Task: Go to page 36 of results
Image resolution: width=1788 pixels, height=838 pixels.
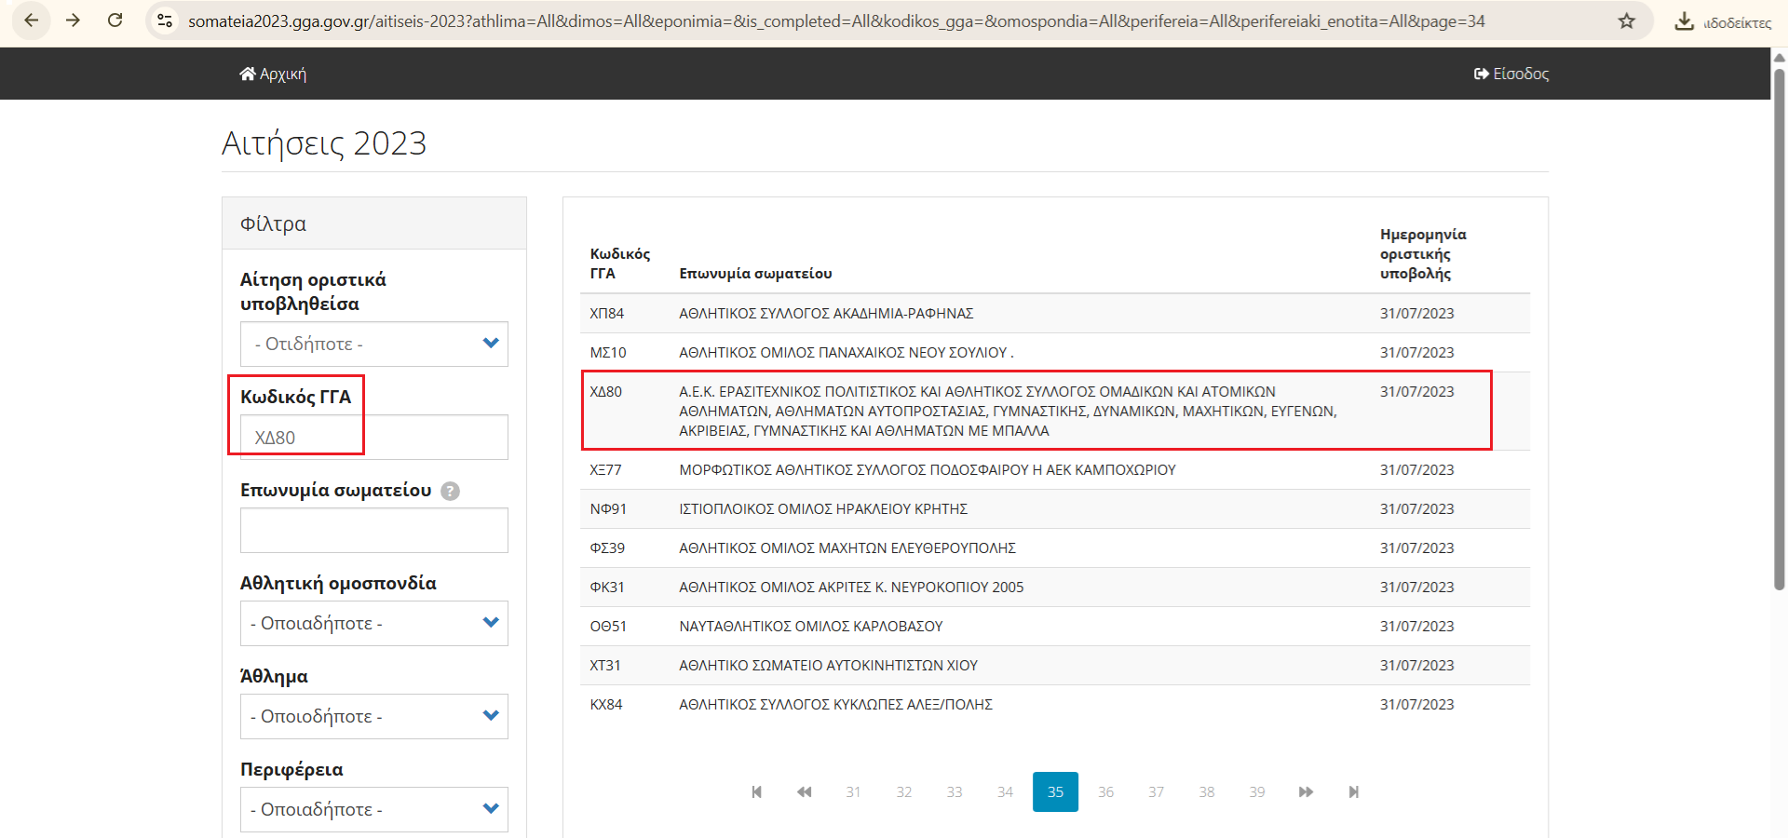Action: (x=1105, y=791)
